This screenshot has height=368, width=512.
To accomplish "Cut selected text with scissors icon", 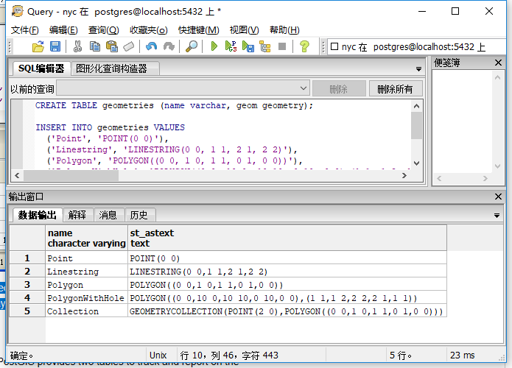I will [x=77, y=46].
